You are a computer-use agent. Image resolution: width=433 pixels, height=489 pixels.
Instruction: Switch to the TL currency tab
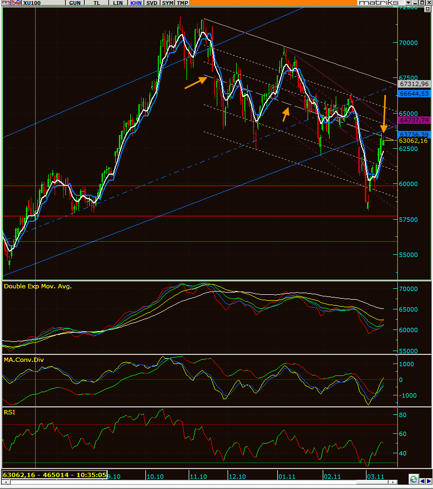coord(97,3)
